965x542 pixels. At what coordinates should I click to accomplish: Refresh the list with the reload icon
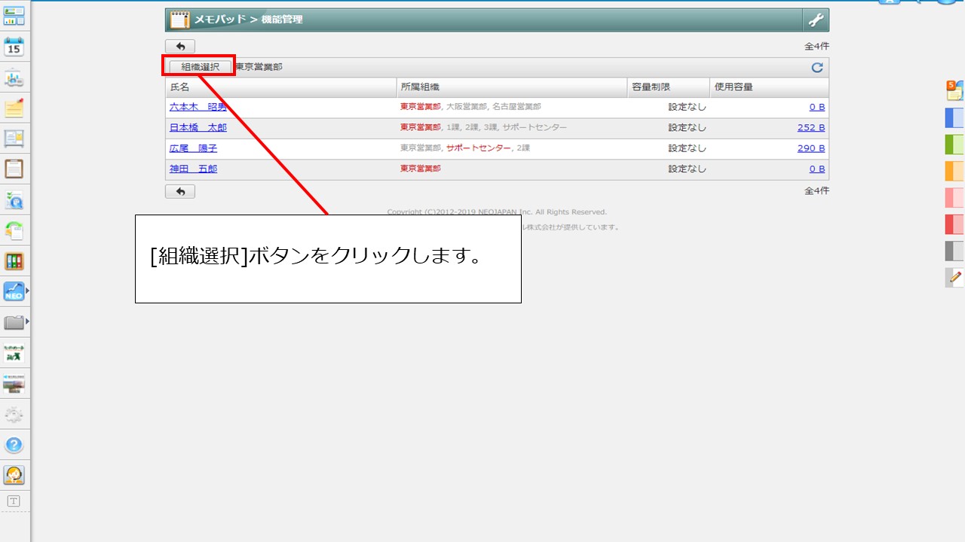point(816,68)
